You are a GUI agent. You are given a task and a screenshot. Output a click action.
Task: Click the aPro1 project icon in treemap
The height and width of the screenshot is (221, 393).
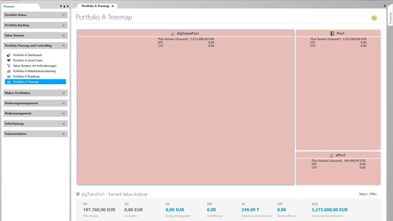(331, 156)
